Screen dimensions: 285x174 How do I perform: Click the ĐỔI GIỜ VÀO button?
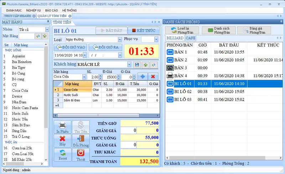[70, 47]
